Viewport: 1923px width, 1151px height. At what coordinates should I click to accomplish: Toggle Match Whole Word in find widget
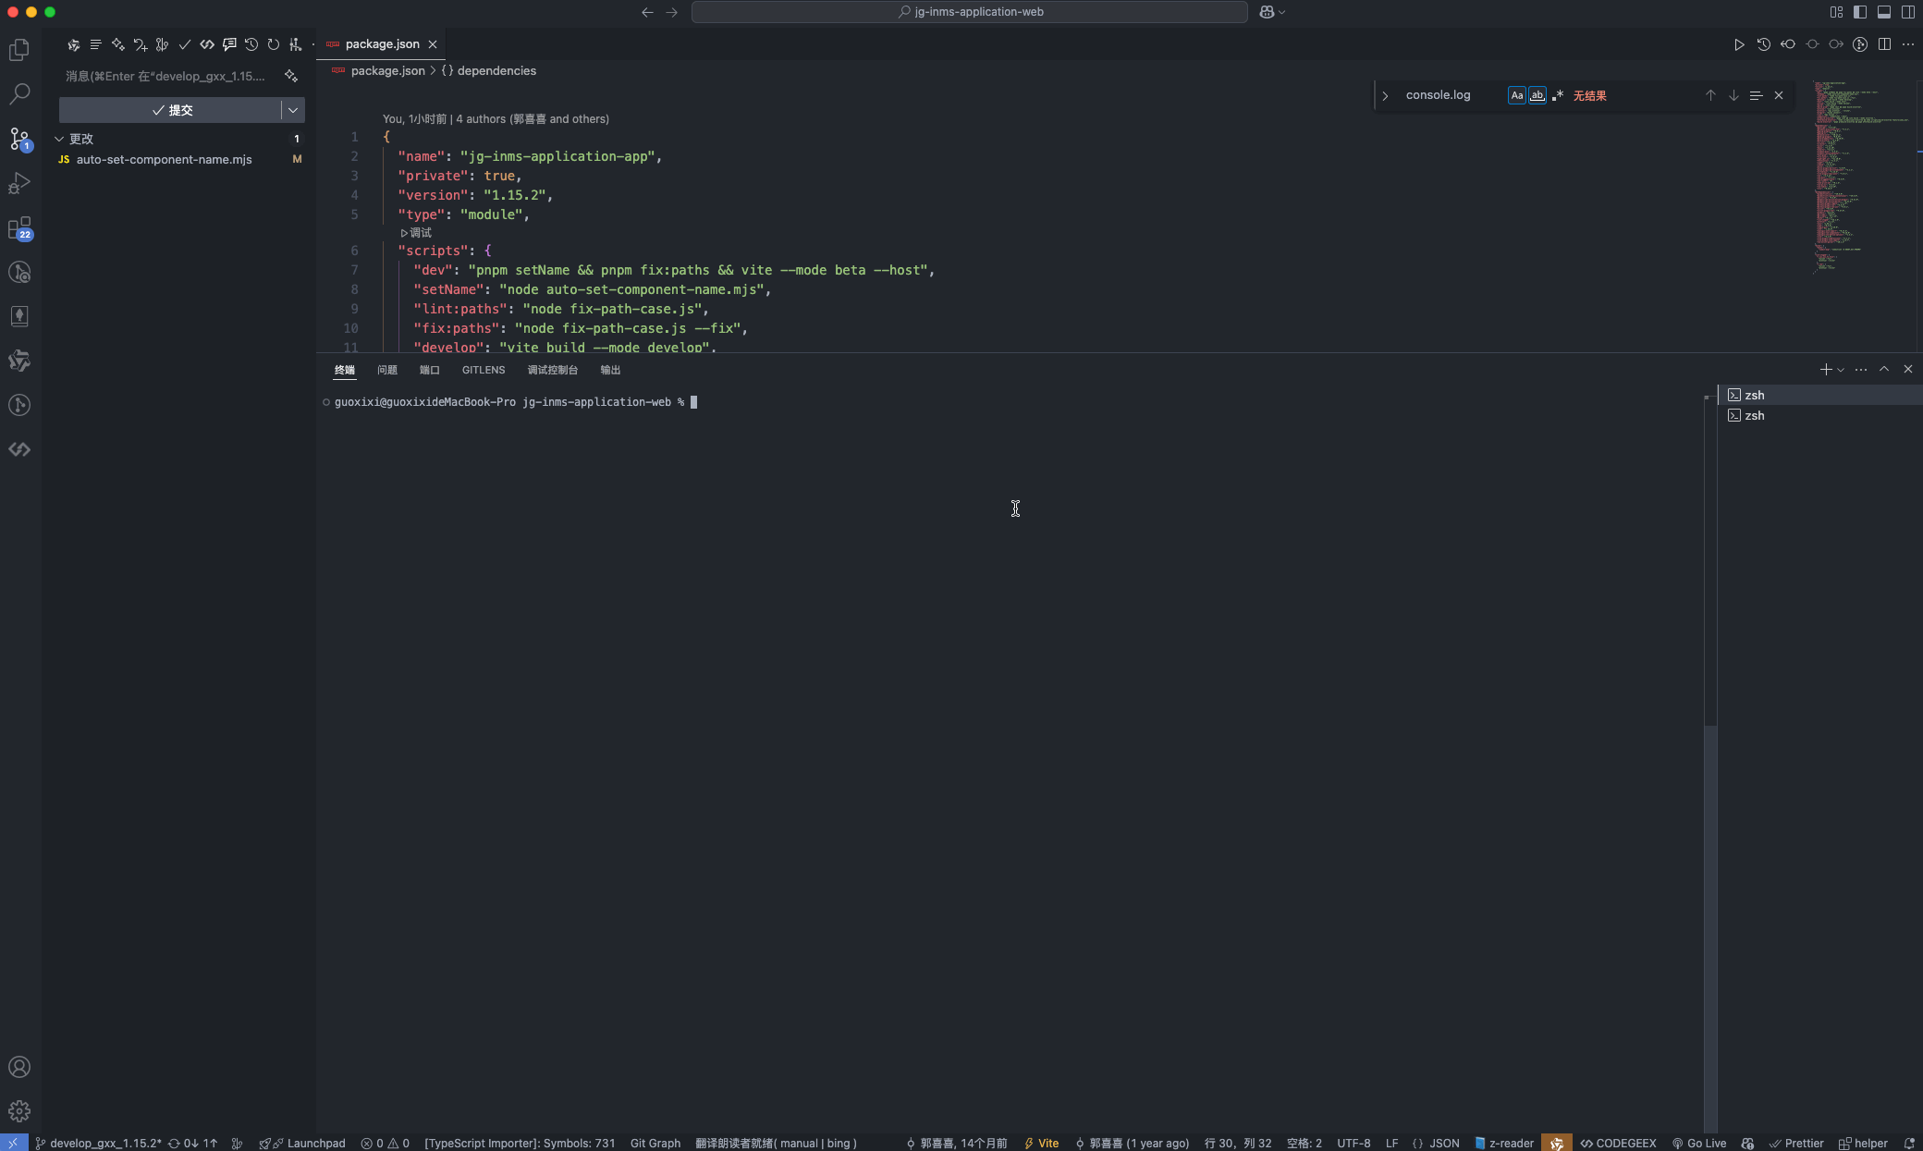coord(1537,95)
